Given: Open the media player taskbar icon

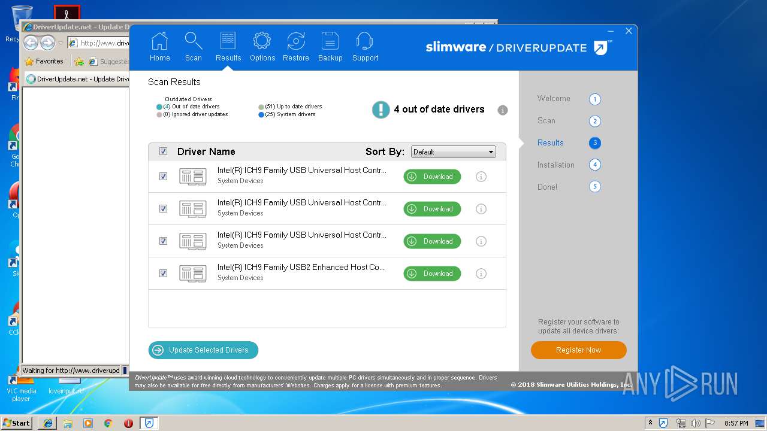Looking at the screenshot, I should coord(88,423).
